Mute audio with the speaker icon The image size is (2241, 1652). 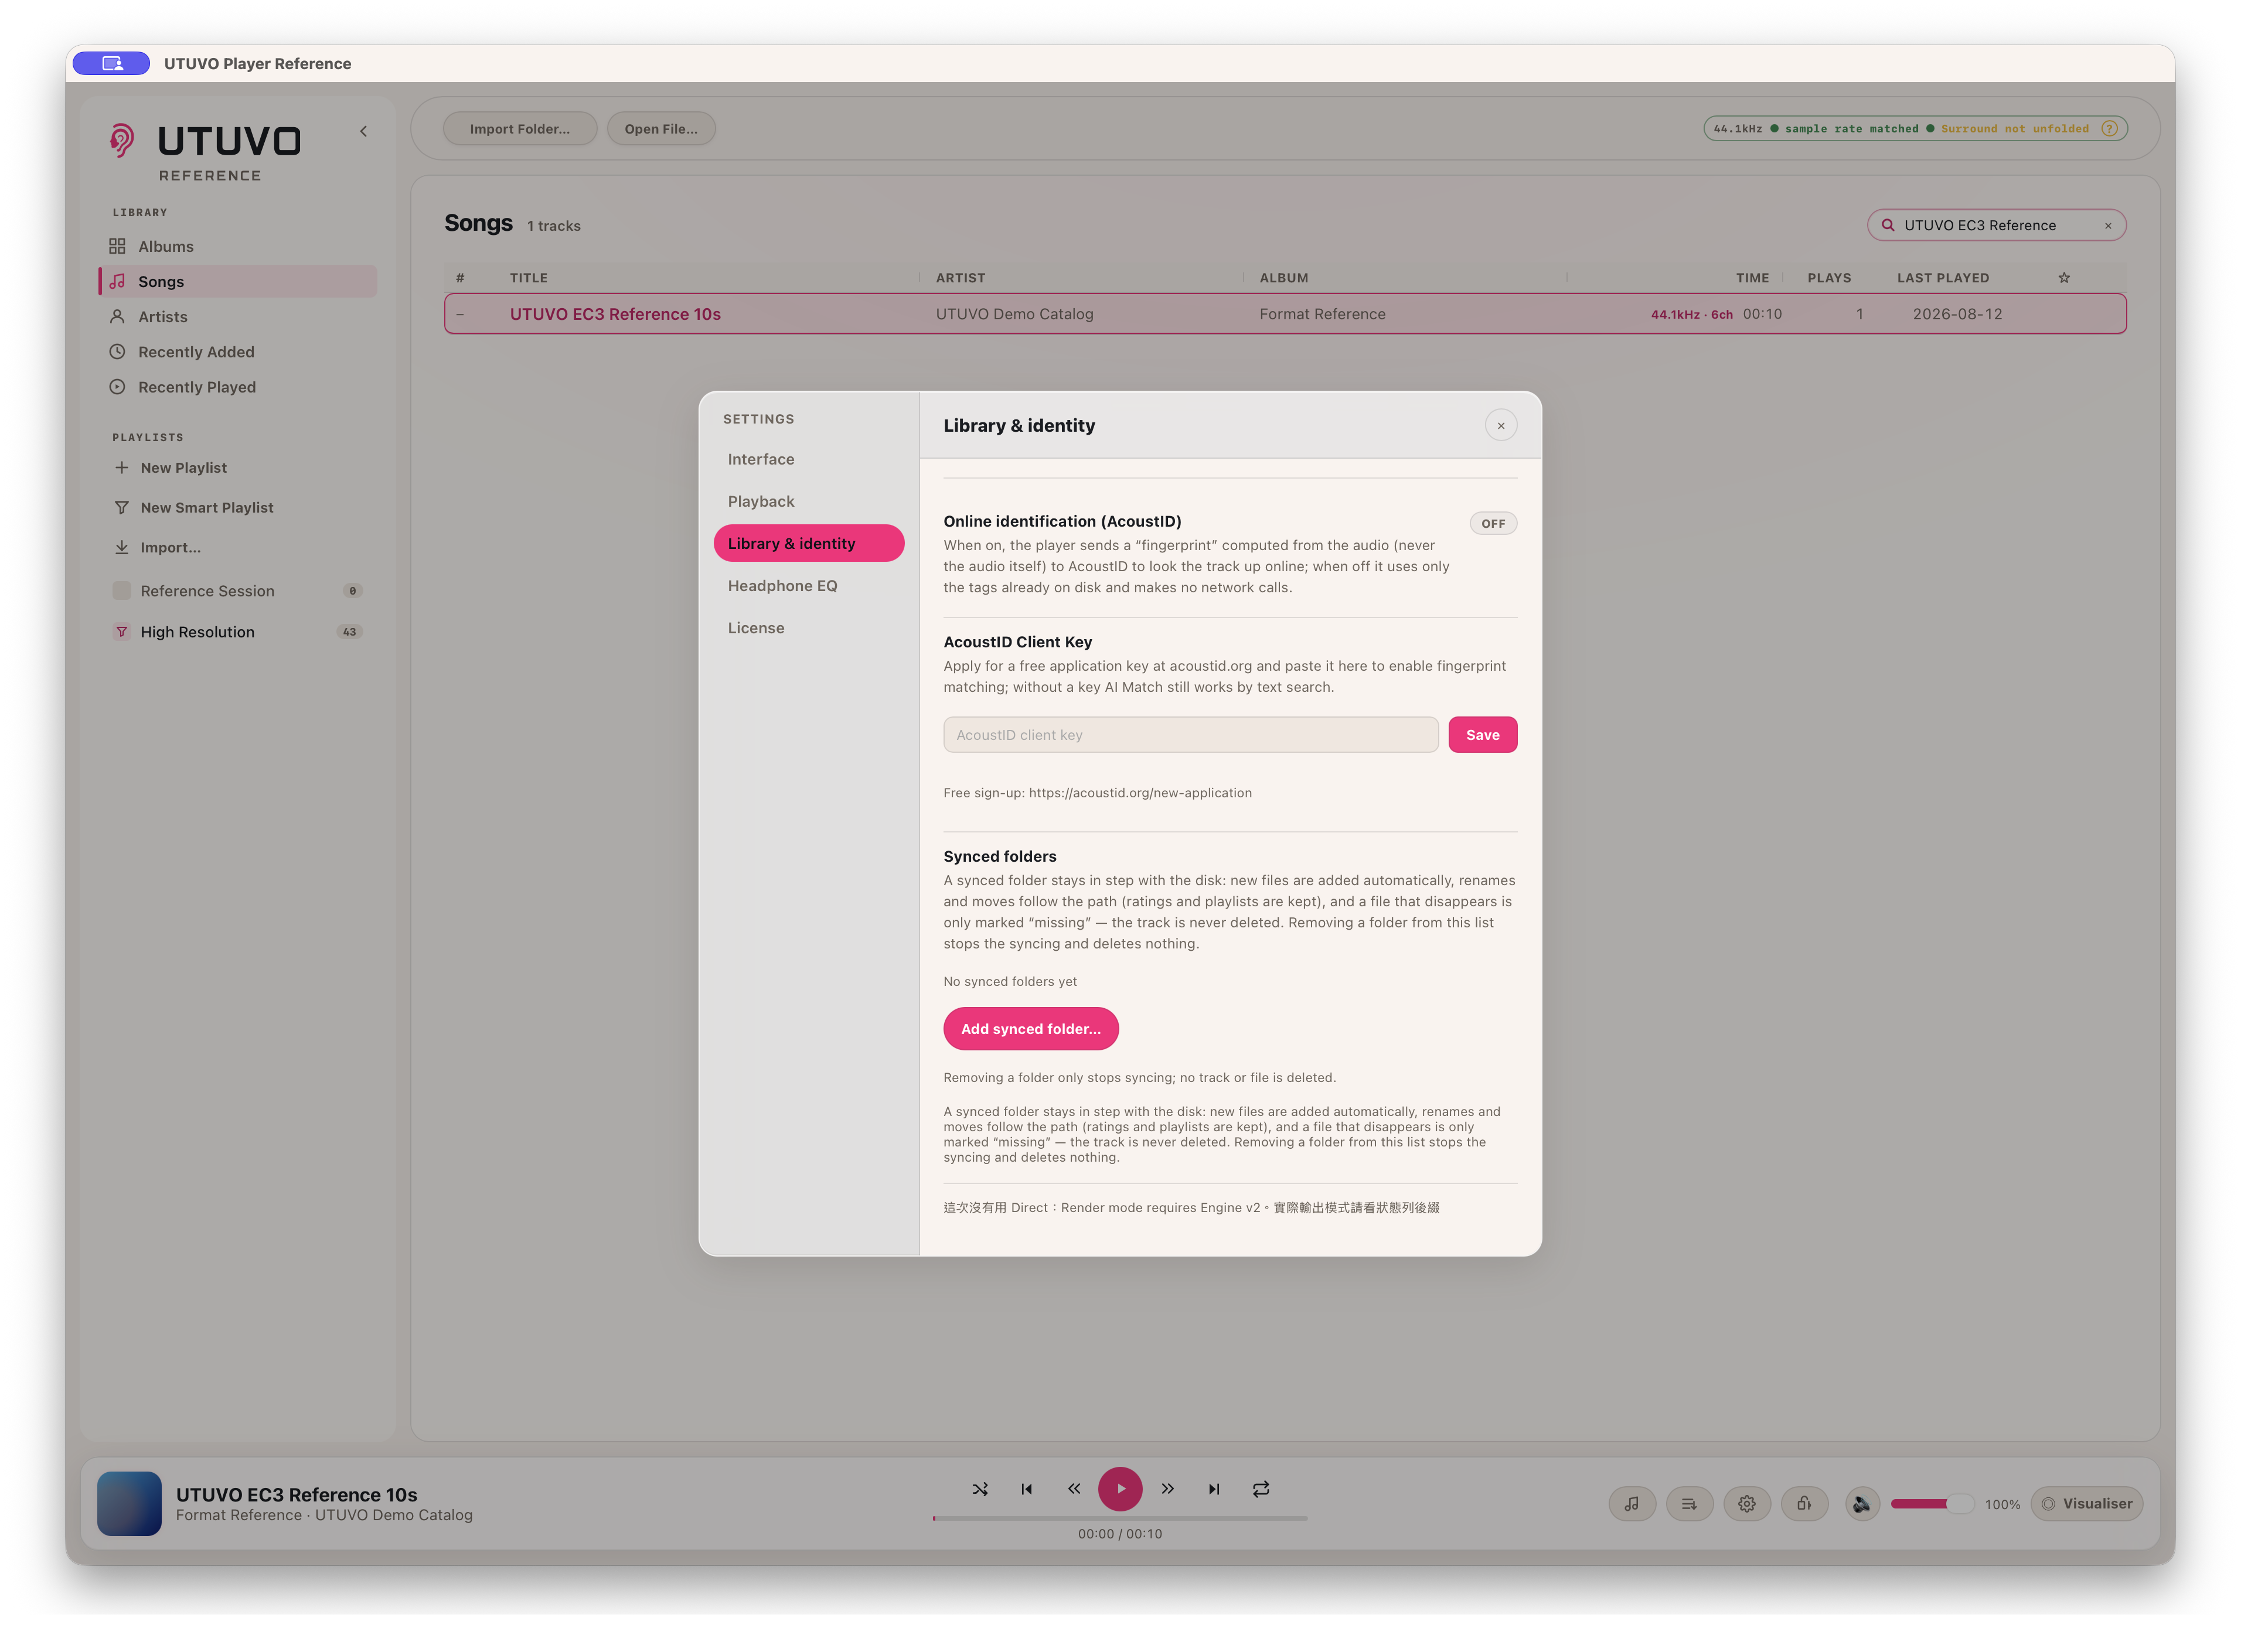point(1862,1503)
